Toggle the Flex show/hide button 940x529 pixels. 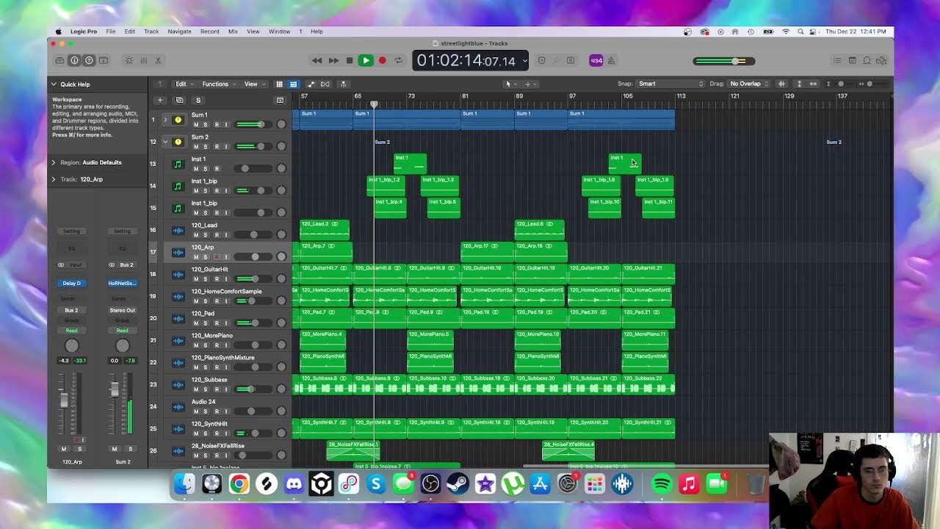[325, 84]
